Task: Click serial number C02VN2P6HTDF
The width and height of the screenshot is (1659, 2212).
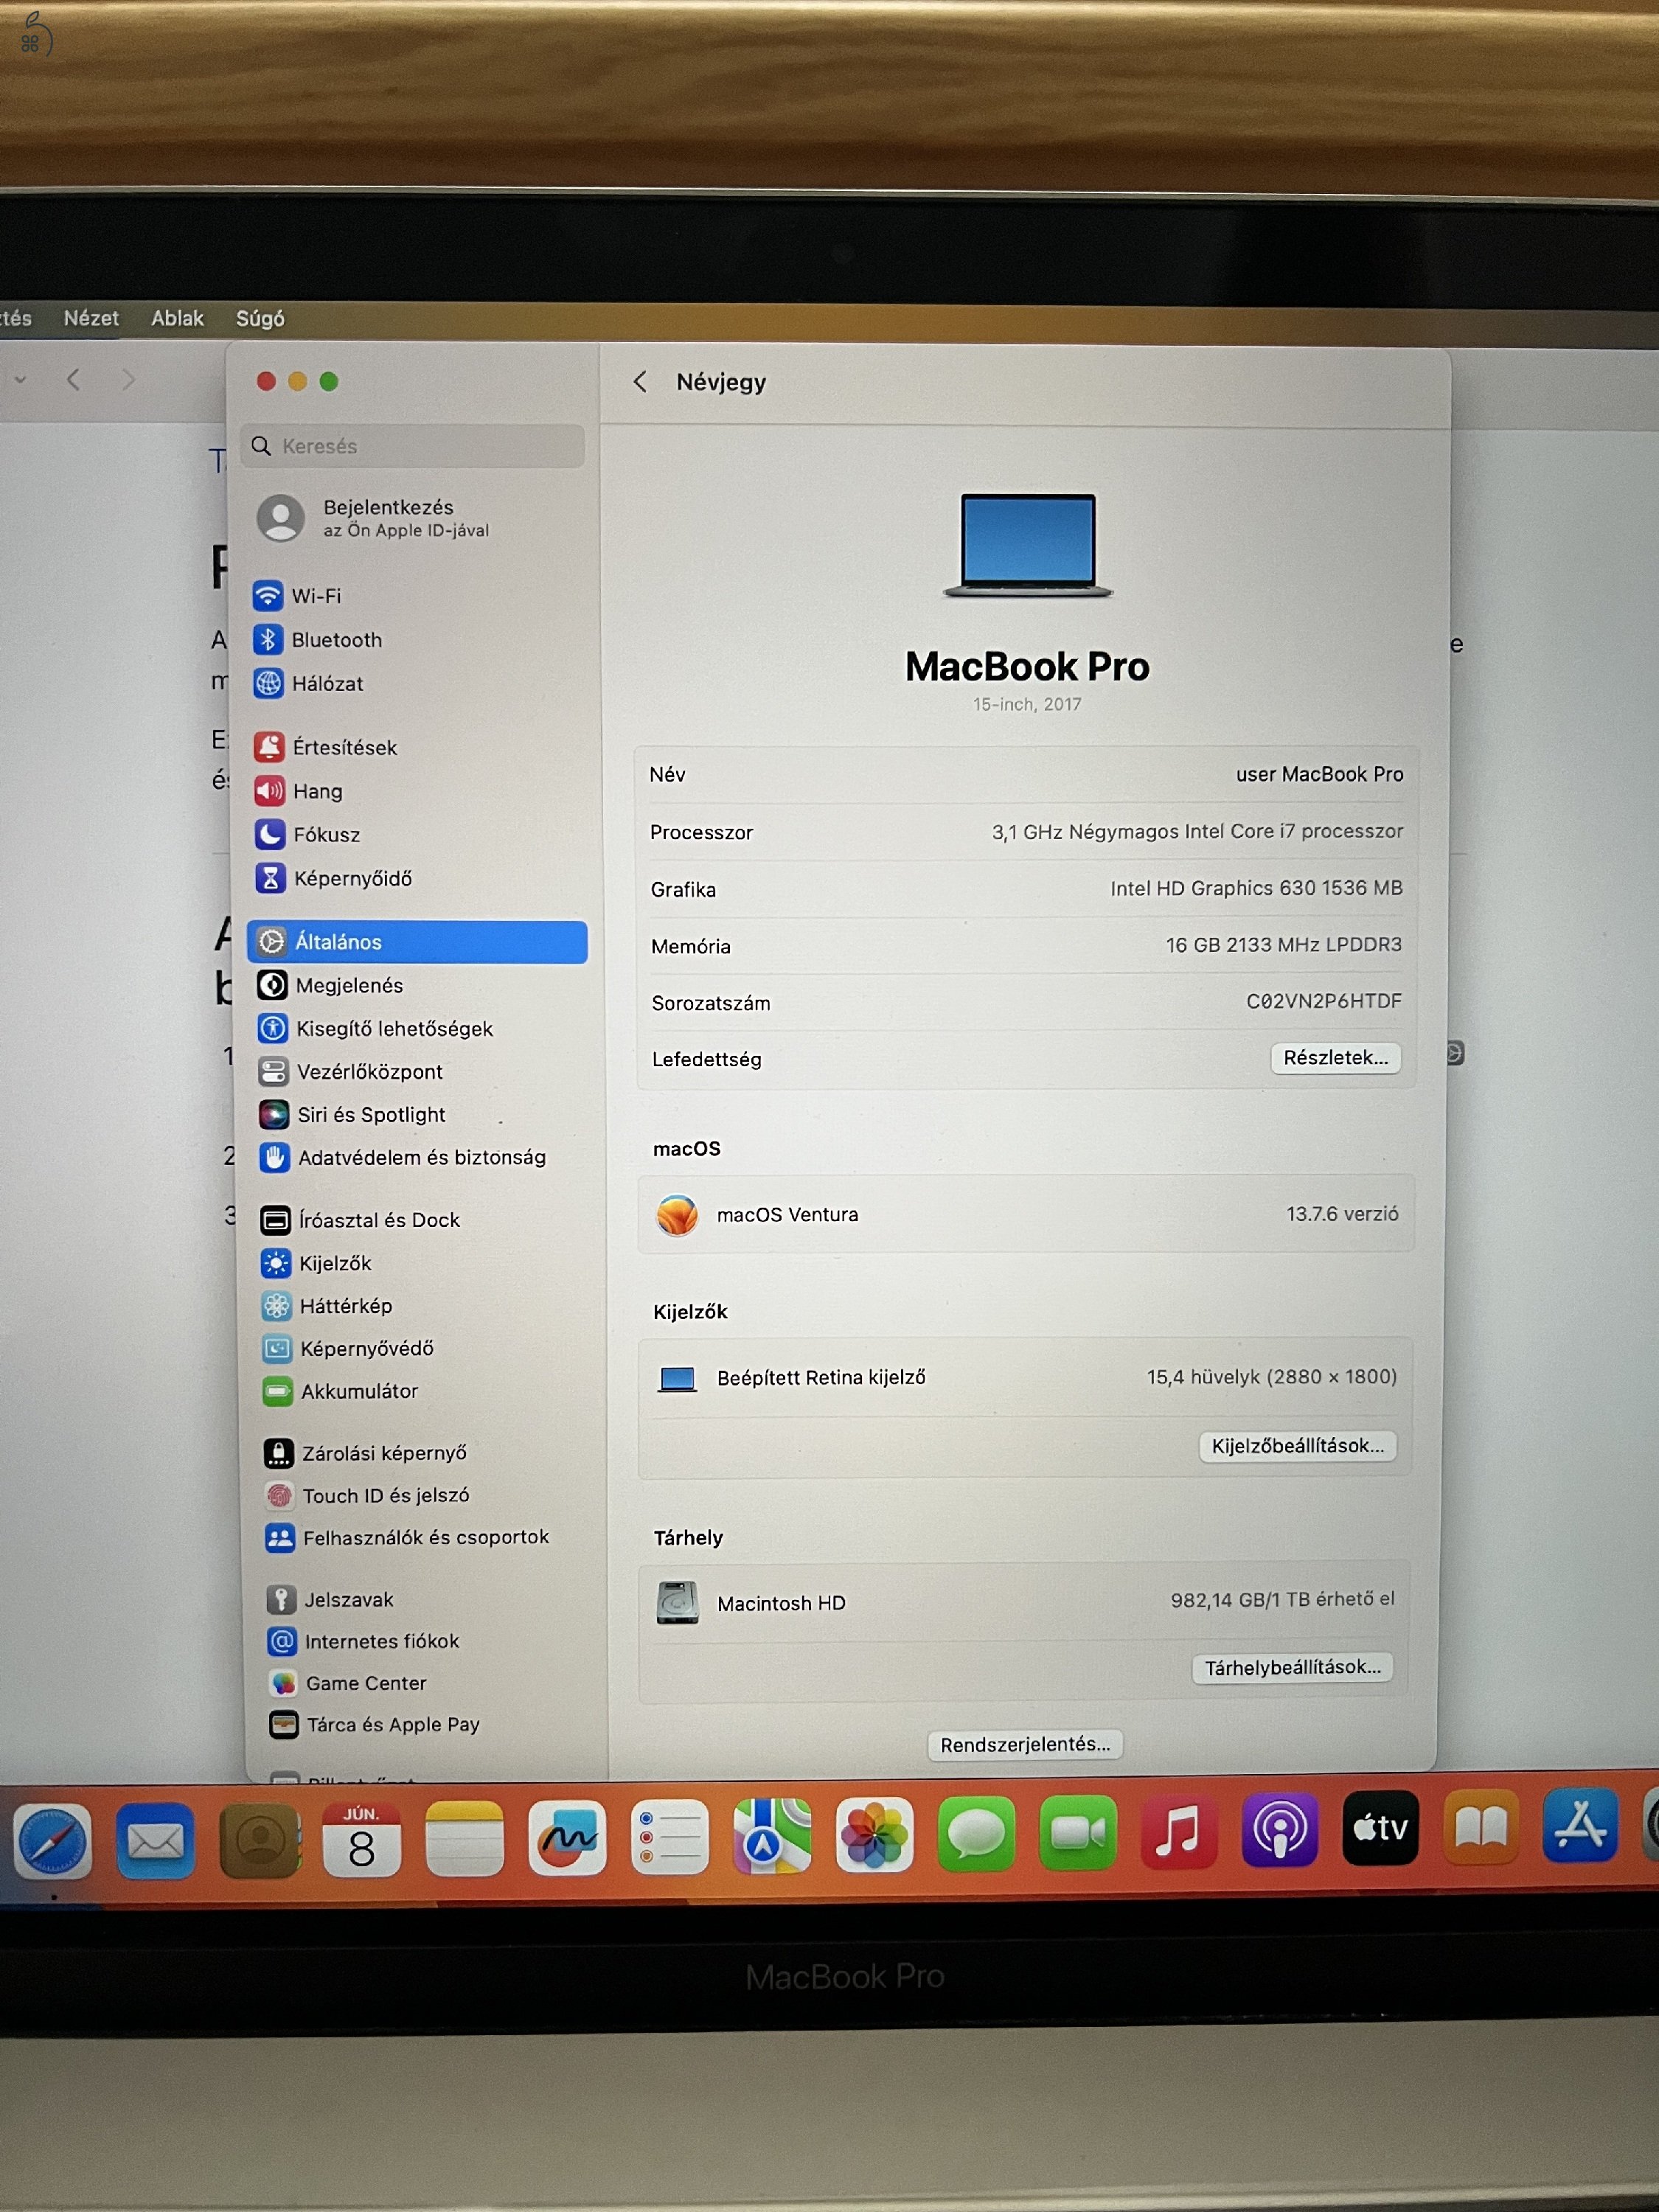Action: pos(1323,1001)
